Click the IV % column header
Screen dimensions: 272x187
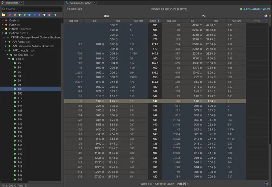click(x=257, y=21)
